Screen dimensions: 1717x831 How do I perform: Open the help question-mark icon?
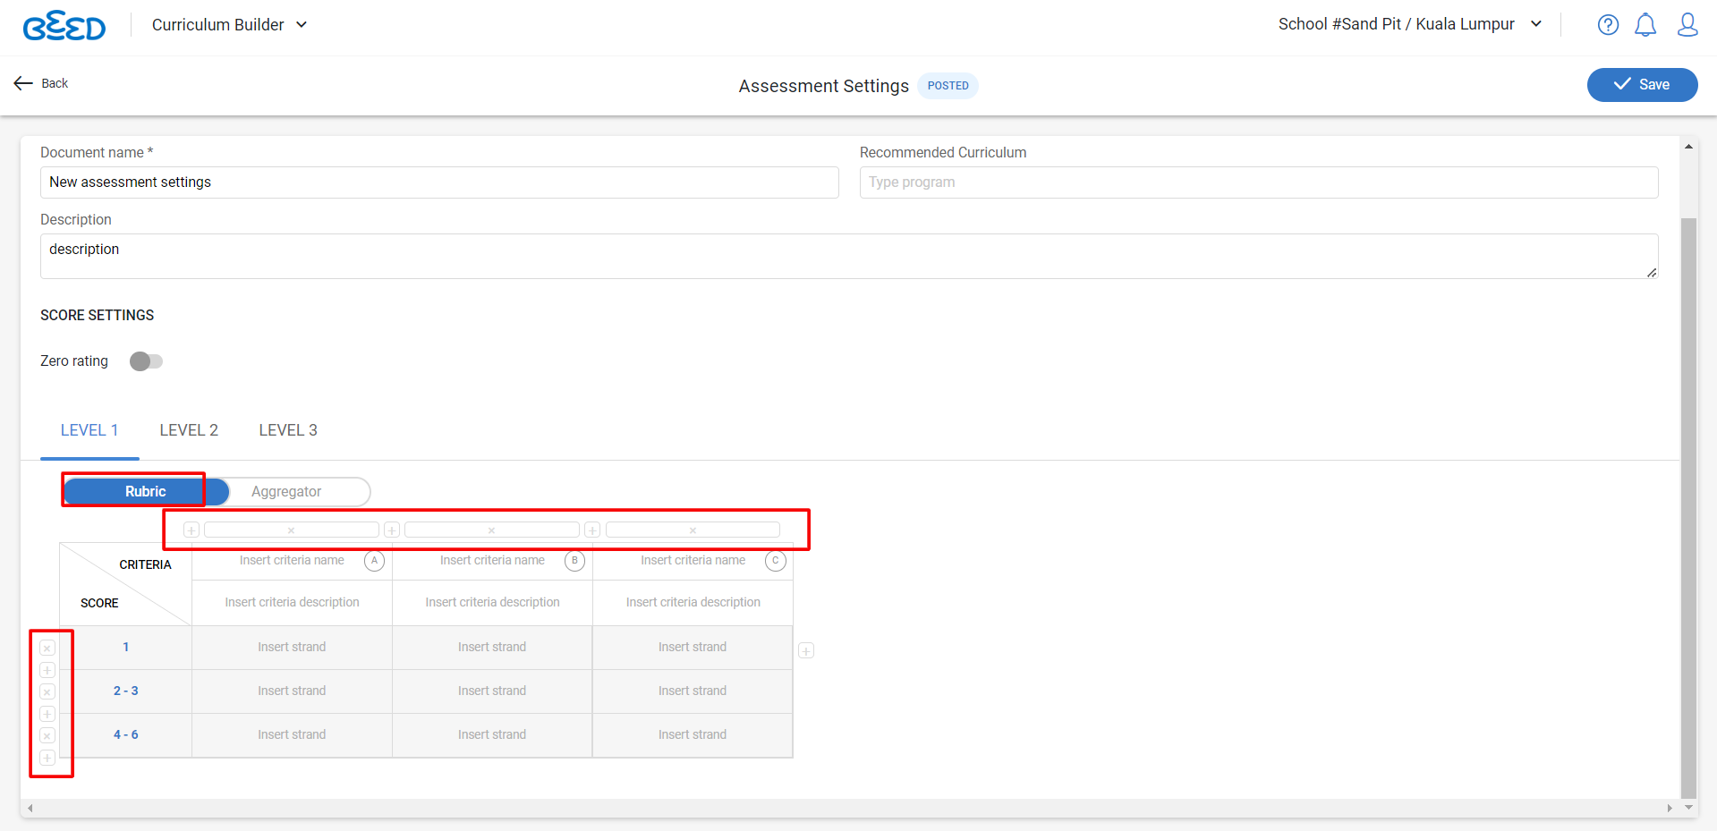click(x=1608, y=25)
